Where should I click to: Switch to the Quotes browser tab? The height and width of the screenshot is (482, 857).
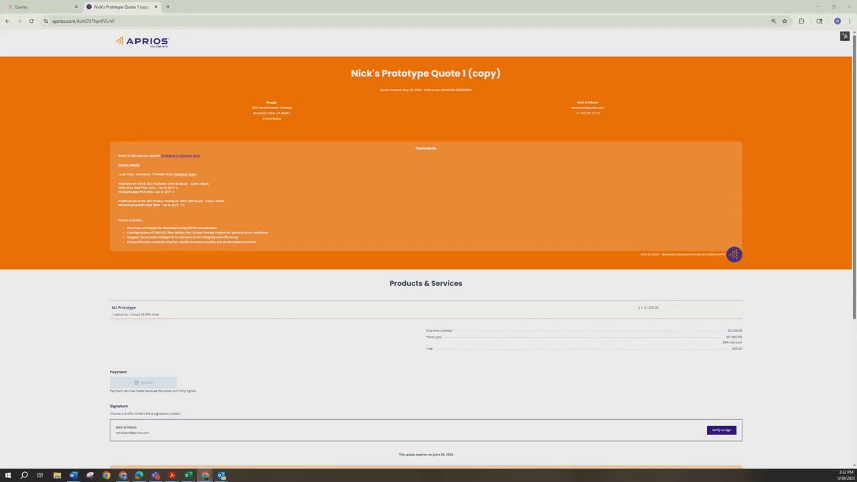coord(41,7)
